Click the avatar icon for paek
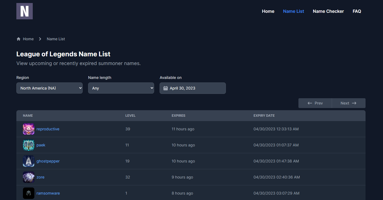The width and height of the screenshot is (383, 200). (x=29, y=145)
